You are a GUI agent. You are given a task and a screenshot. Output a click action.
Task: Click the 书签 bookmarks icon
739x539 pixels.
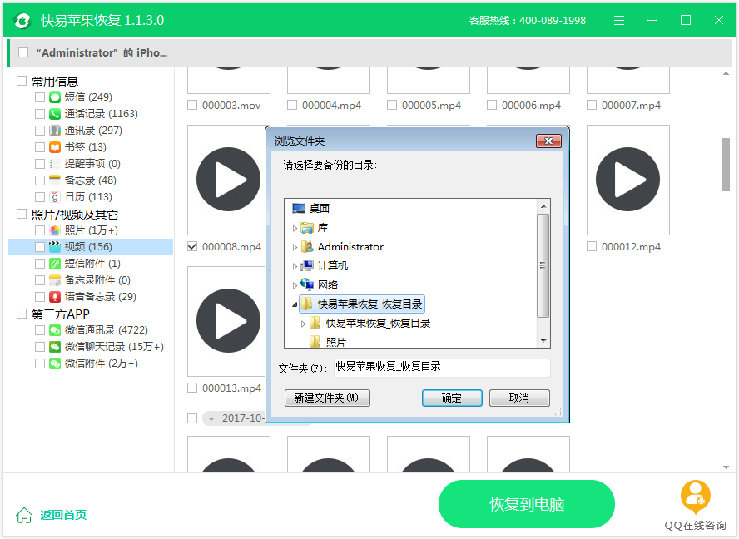click(x=55, y=147)
